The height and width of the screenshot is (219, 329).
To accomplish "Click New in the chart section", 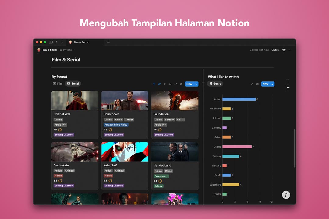I will [265, 84].
